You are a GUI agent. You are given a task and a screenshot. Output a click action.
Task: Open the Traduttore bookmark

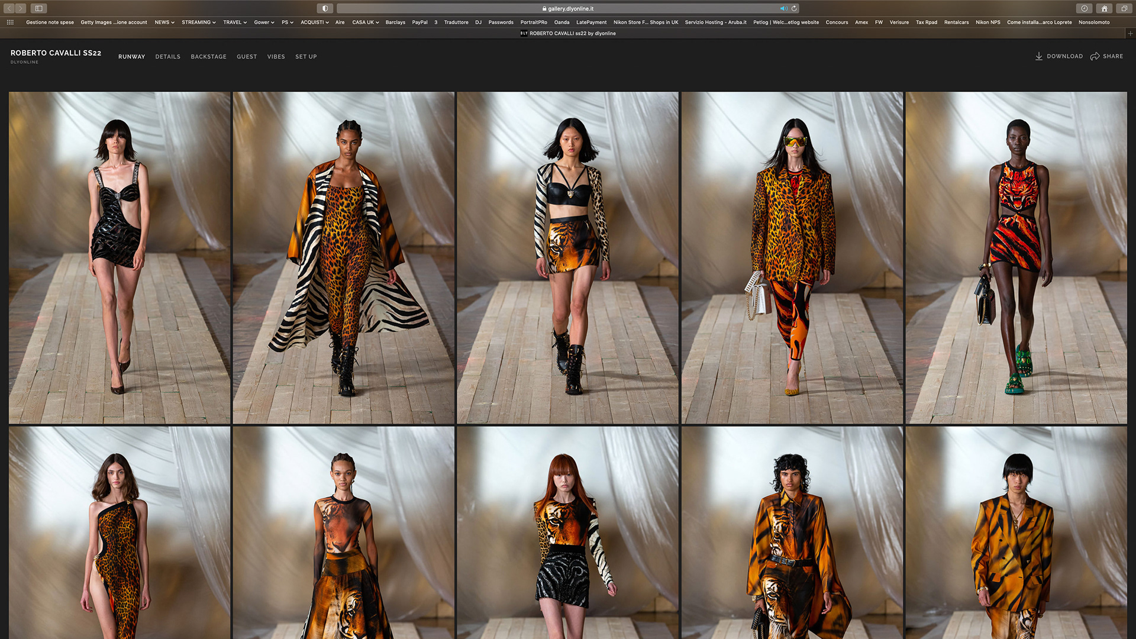point(456,22)
